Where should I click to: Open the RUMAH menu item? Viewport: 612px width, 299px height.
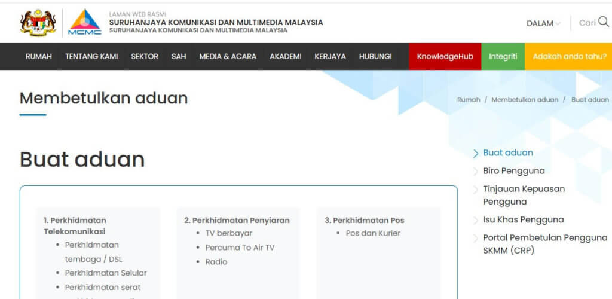pos(39,57)
